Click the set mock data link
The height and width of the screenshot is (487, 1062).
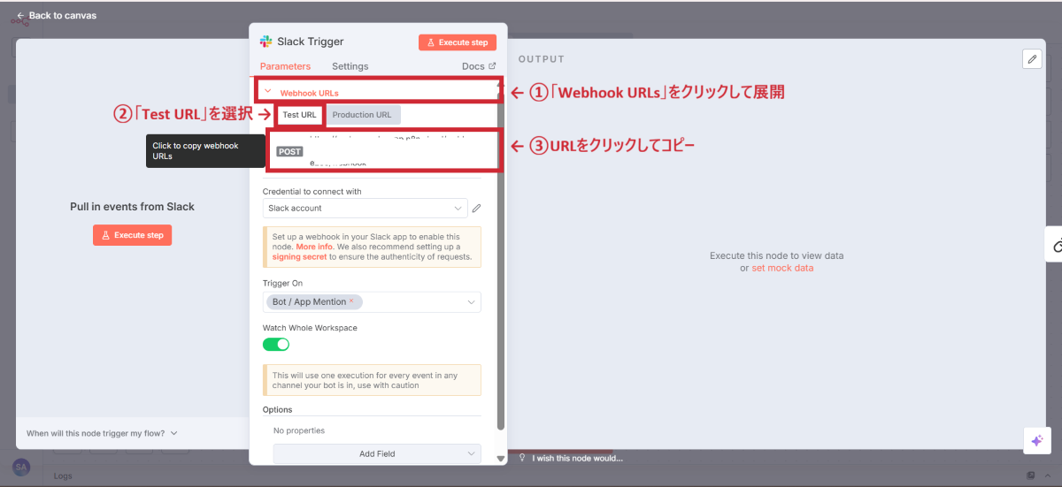(x=782, y=268)
